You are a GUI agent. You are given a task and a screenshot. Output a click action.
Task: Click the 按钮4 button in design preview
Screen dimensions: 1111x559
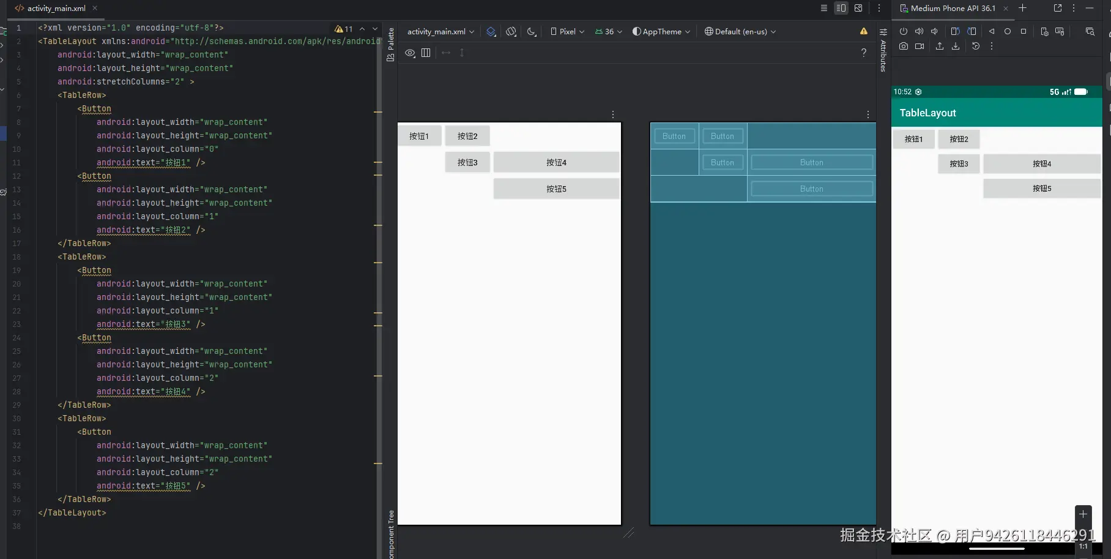(x=556, y=163)
